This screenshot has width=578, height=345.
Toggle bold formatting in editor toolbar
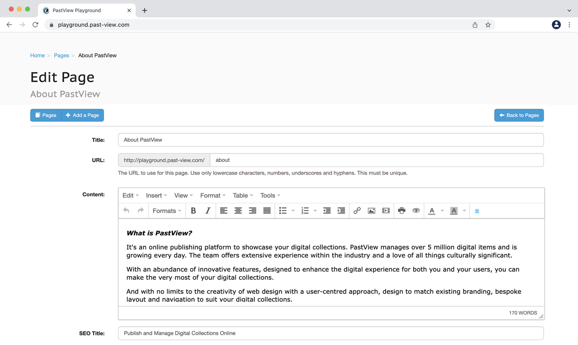(x=193, y=211)
